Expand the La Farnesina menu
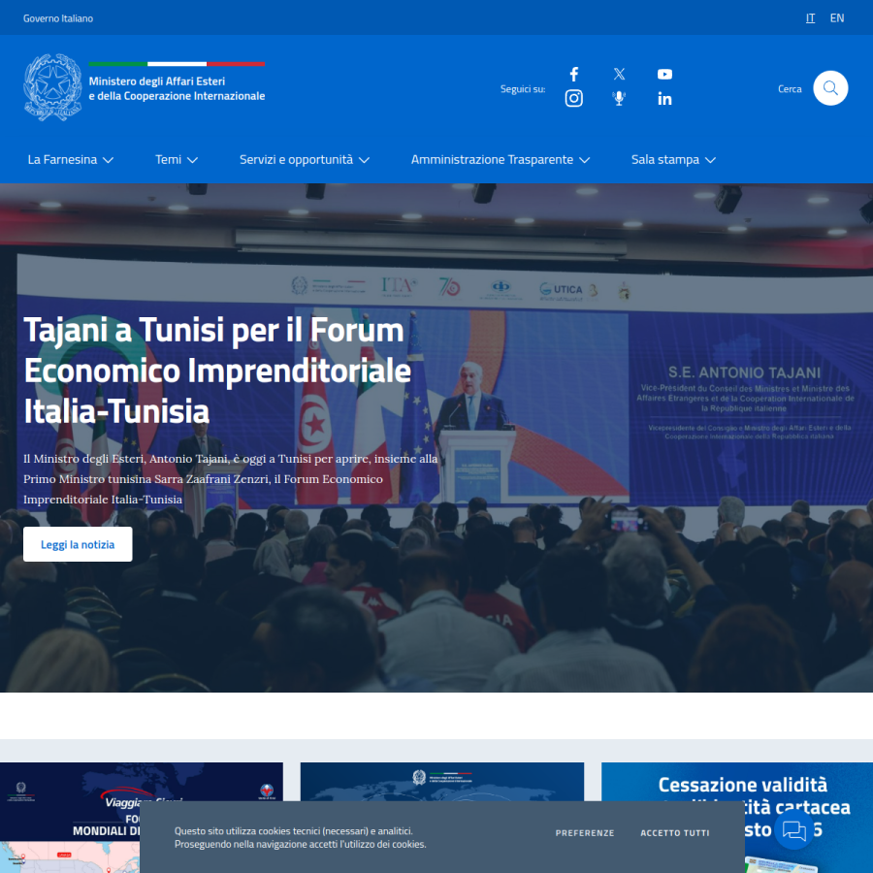Image resolution: width=873 pixels, height=873 pixels. pyautogui.click(x=71, y=160)
